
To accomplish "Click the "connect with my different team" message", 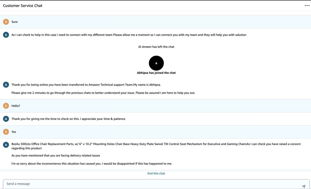I will (129, 35).
